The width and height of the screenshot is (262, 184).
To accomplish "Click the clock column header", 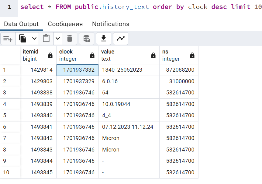I will [78, 55].
